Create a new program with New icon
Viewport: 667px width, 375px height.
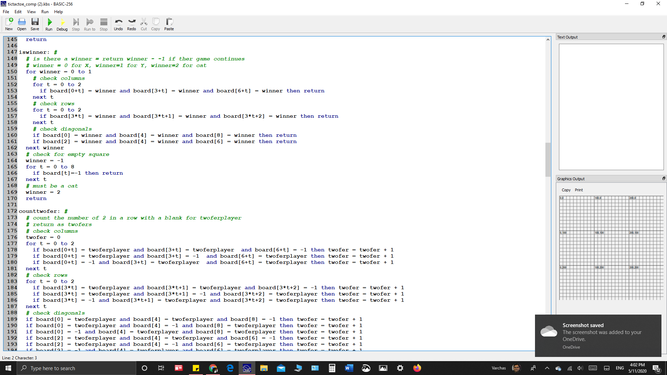pyautogui.click(x=9, y=24)
